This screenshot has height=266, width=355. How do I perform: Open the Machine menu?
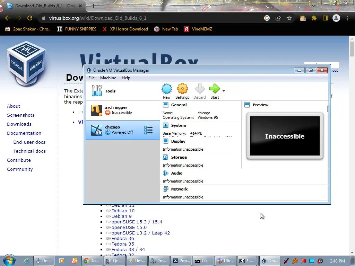(x=108, y=78)
